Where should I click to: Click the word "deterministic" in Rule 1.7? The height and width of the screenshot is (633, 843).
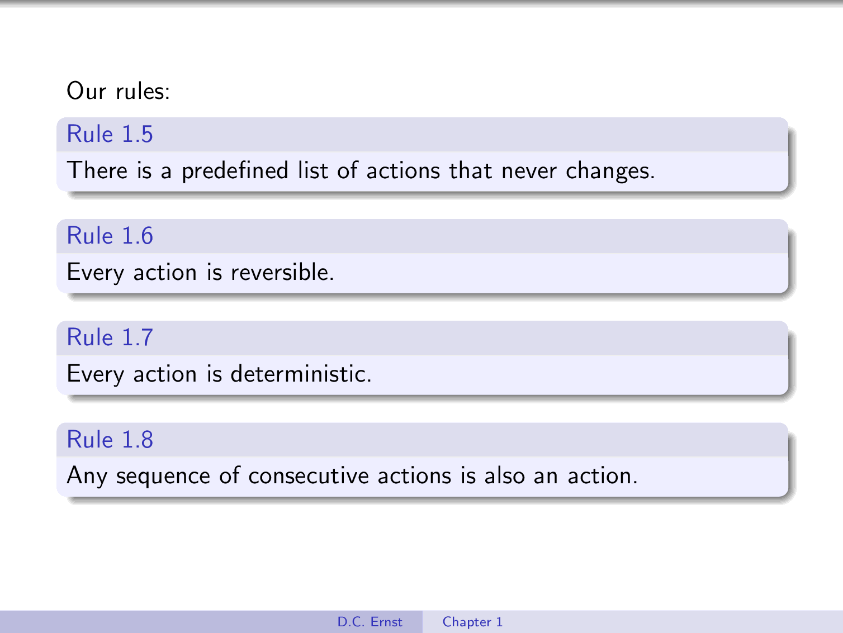pyautogui.click(x=300, y=374)
